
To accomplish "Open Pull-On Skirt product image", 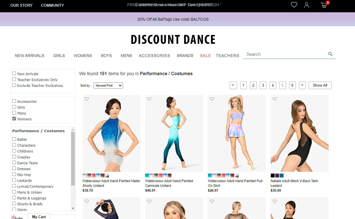I will point(237,133).
